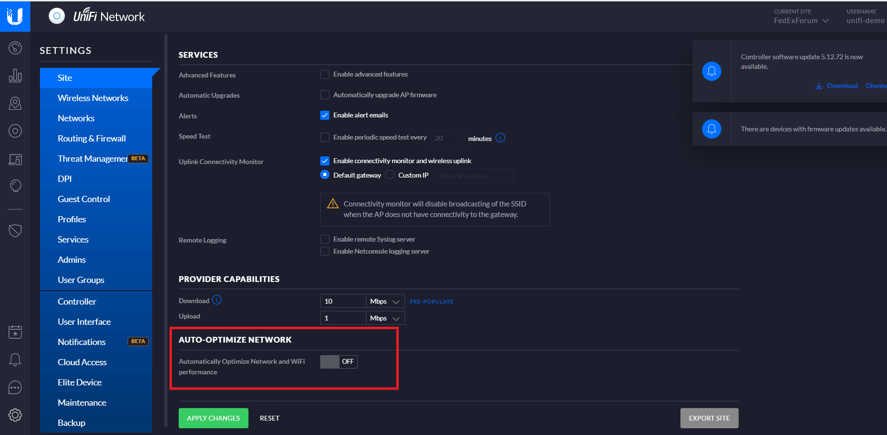Open the Devices icon in sidebar
The height and width of the screenshot is (435, 887).
click(x=15, y=131)
